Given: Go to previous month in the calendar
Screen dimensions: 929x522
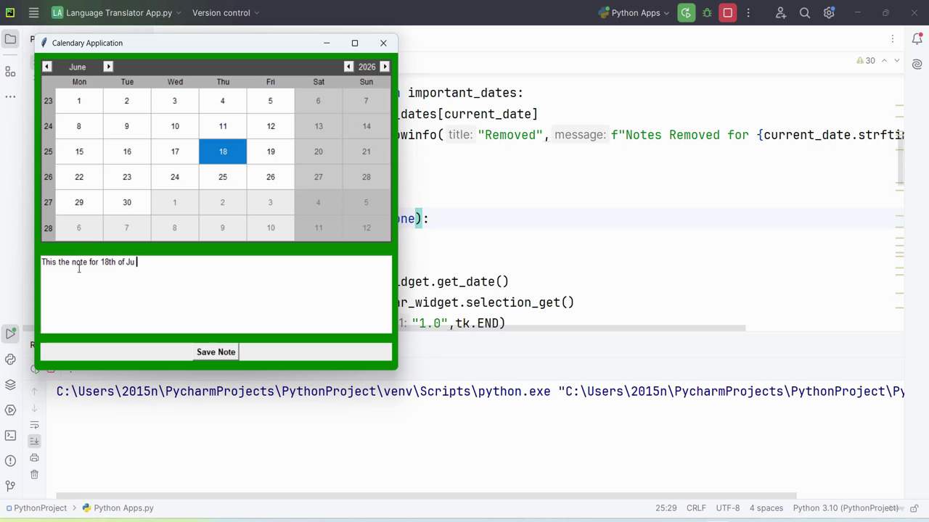Looking at the screenshot, I should click(x=47, y=67).
